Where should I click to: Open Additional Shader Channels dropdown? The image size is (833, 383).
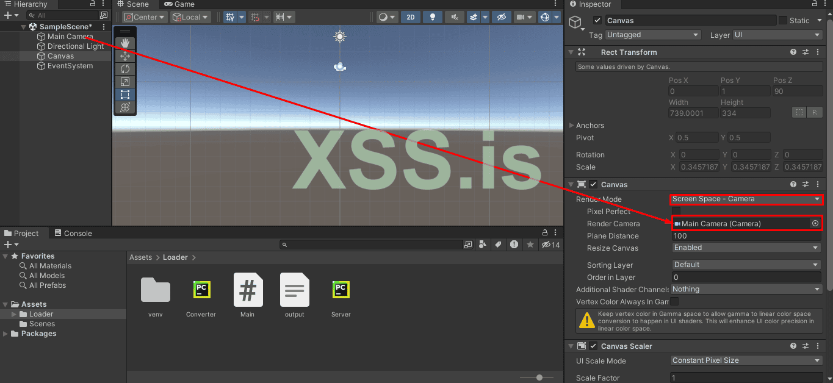746,289
